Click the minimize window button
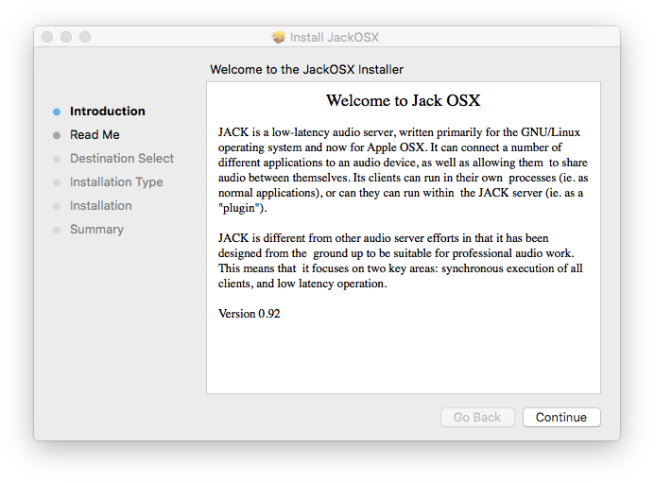Image resolution: width=672 pixels, height=483 pixels. pos(66,37)
